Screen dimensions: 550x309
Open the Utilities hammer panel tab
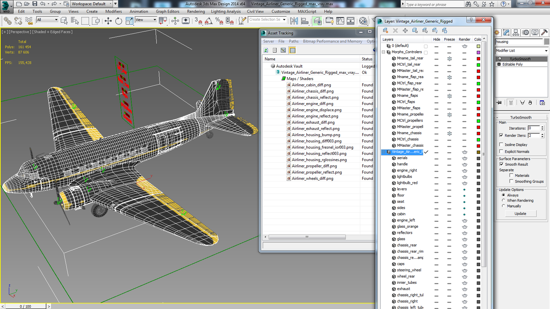coord(545,33)
